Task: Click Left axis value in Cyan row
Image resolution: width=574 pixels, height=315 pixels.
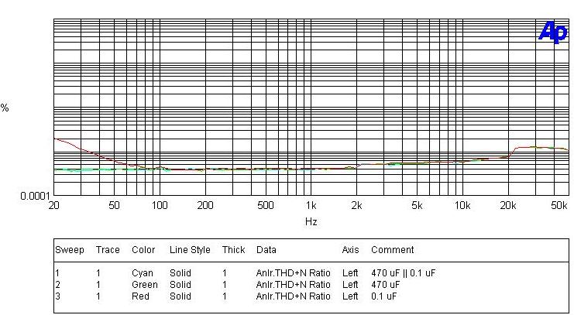Action: click(x=350, y=273)
